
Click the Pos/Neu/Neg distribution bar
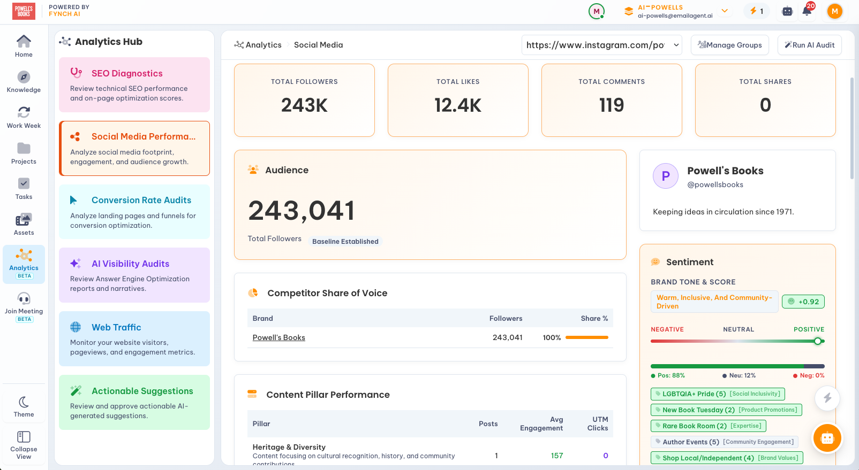click(737, 366)
